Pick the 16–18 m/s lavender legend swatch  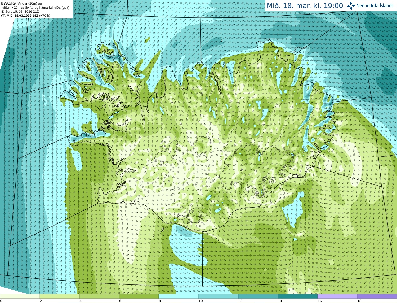click(x=337, y=296)
